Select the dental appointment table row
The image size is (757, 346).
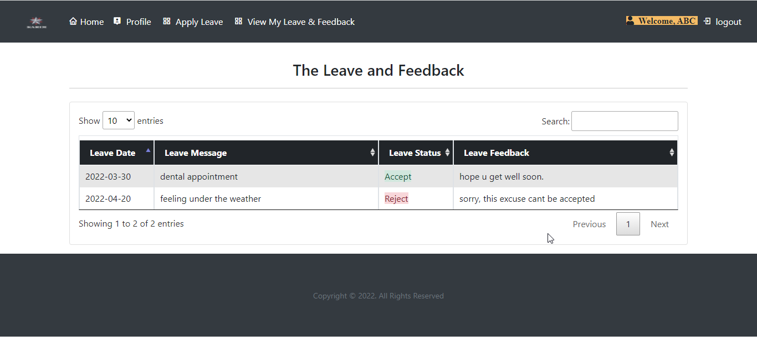coord(277,176)
